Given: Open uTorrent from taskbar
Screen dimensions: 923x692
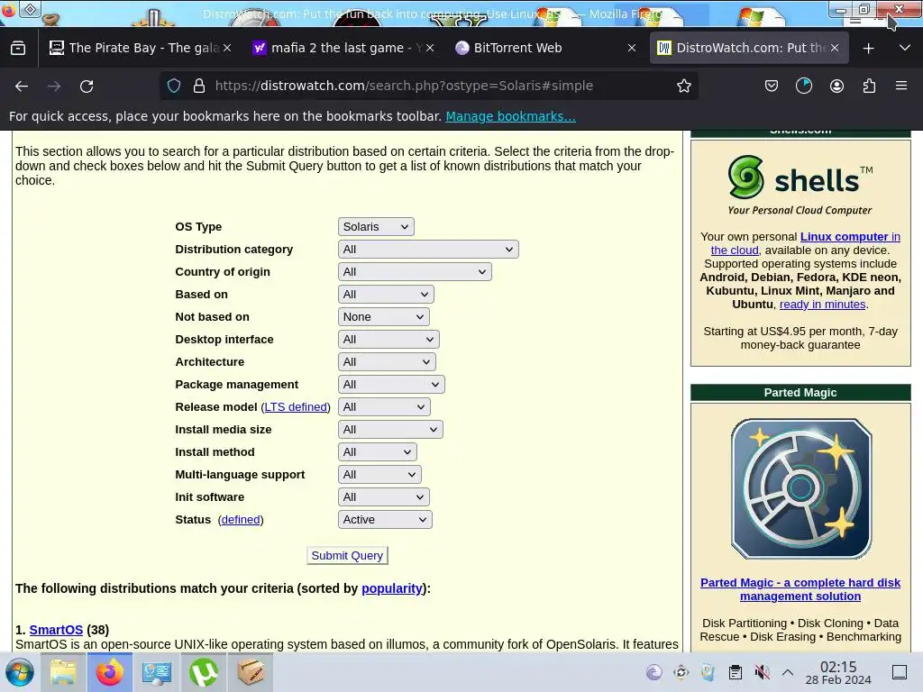Looking at the screenshot, I should (x=203, y=672).
